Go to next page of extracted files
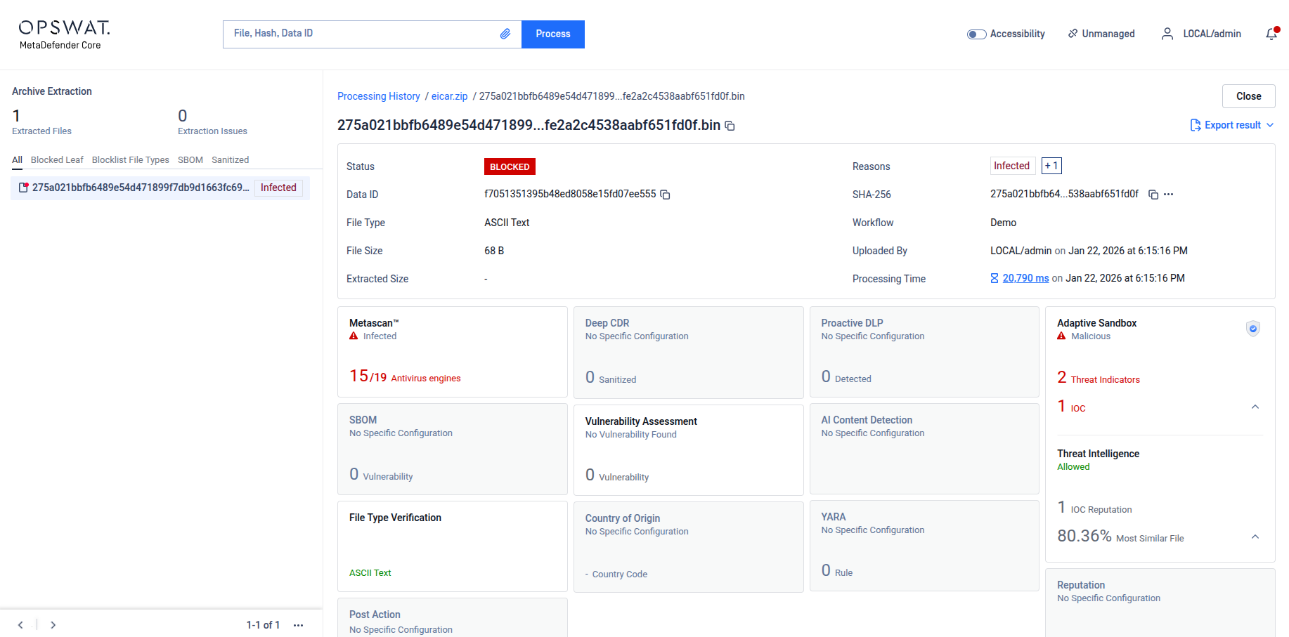This screenshot has height=637, width=1289. [53, 625]
